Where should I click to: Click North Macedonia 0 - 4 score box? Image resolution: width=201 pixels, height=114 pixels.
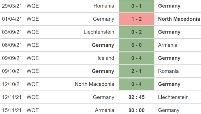[136, 84]
